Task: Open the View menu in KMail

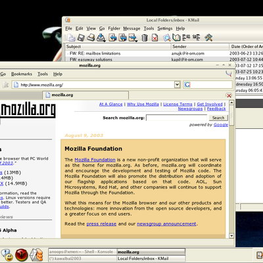Action: 91,28
